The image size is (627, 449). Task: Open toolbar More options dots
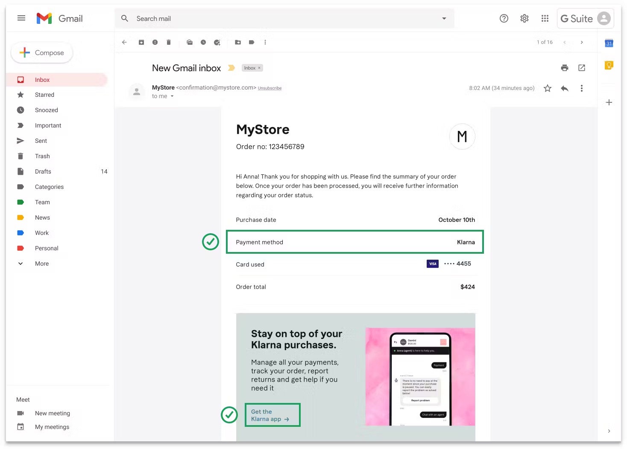pyautogui.click(x=265, y=42)
